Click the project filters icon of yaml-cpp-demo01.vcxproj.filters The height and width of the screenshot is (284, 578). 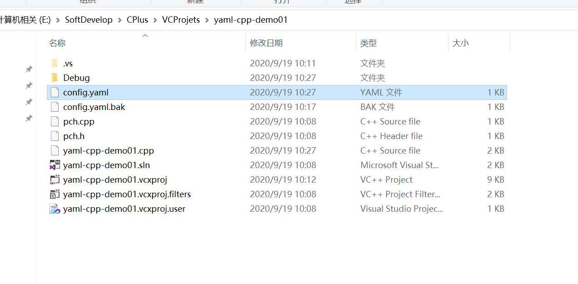pos(55,194)
